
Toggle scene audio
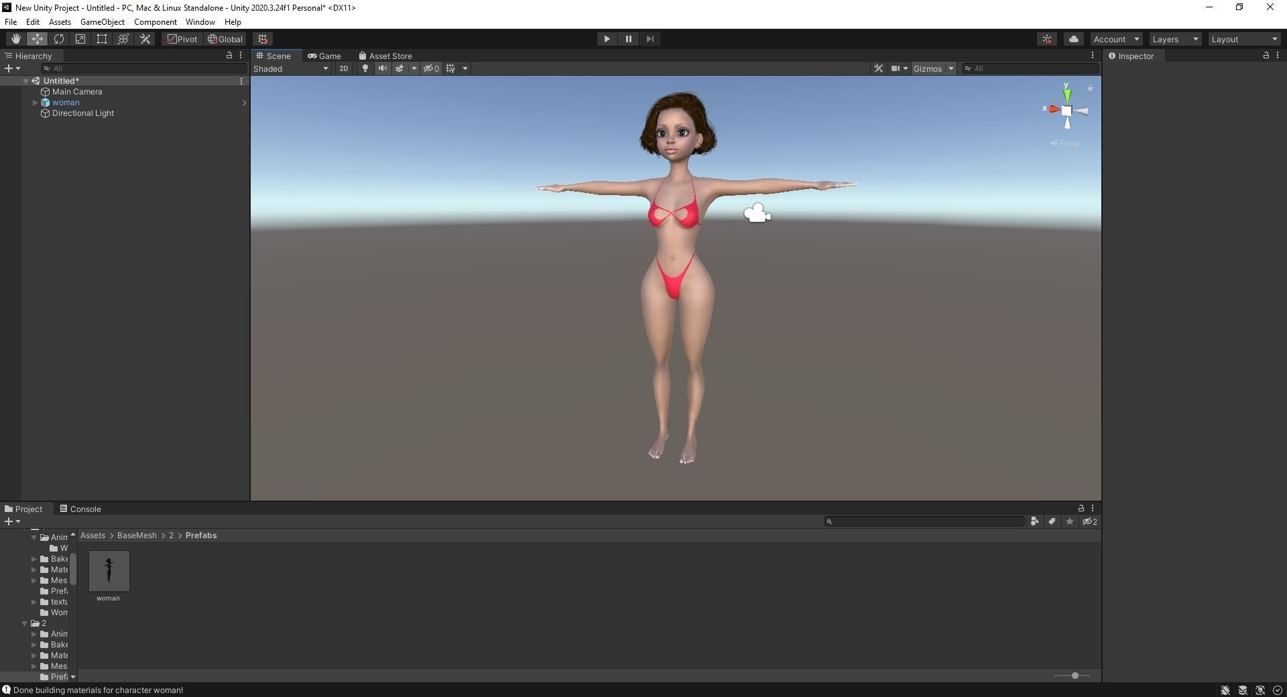[x=382, y=68]
